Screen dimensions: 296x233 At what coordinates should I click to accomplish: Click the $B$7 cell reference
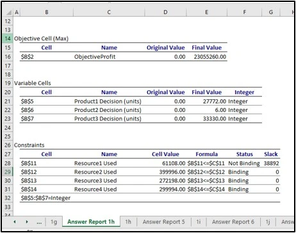(28, 118)
